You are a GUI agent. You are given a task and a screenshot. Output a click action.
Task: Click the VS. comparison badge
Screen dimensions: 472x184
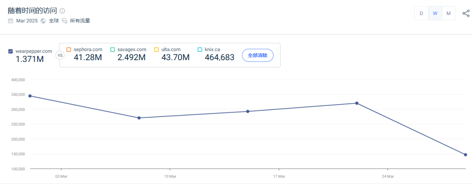point(61,55)
